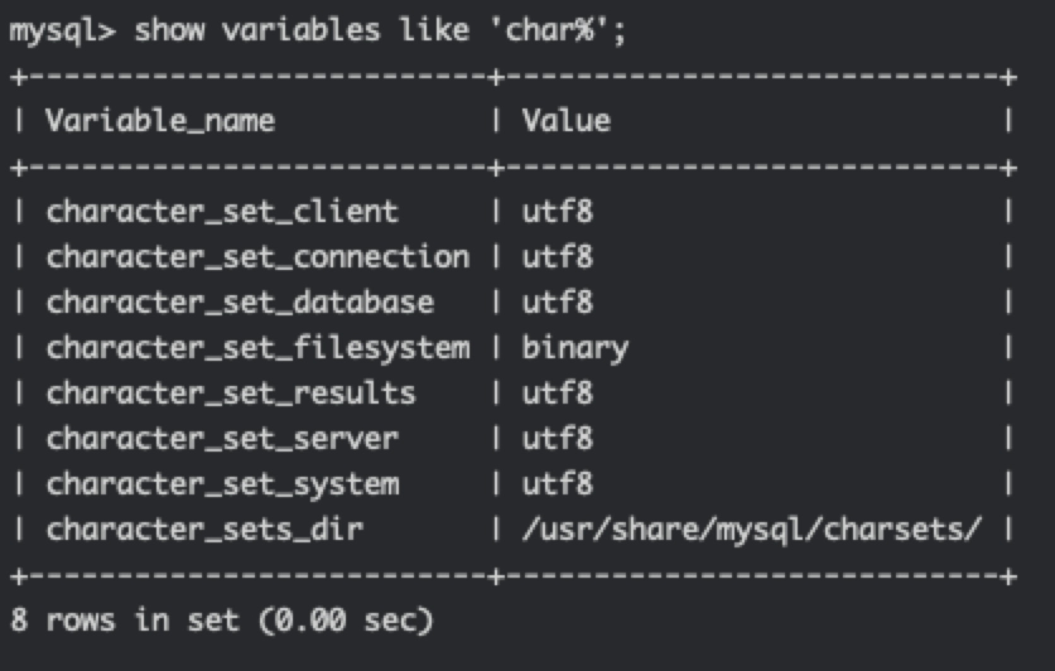This screenshot has height=671, width=1055.
Task: Click the character_set_filesystem variable name
Action: click(x=258, y=348)
